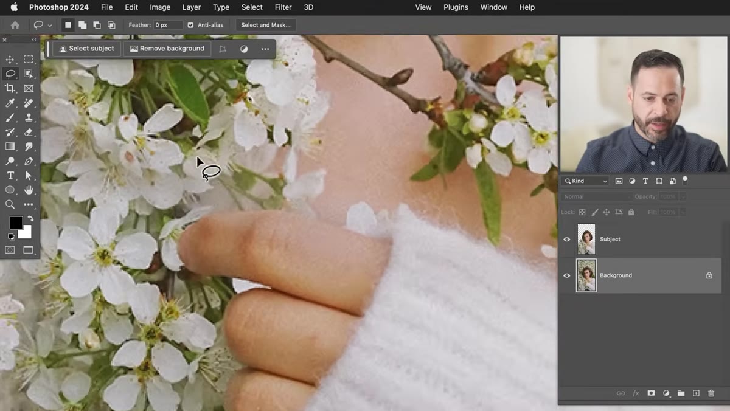This screenshot has width=730, height=411.
Task: Select the Smudge tool
Action: point(29,147)
